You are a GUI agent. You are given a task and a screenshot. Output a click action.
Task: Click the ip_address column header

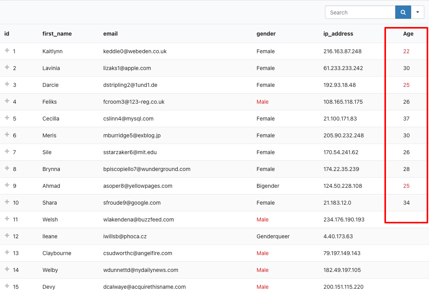click(x=338, y=34)
